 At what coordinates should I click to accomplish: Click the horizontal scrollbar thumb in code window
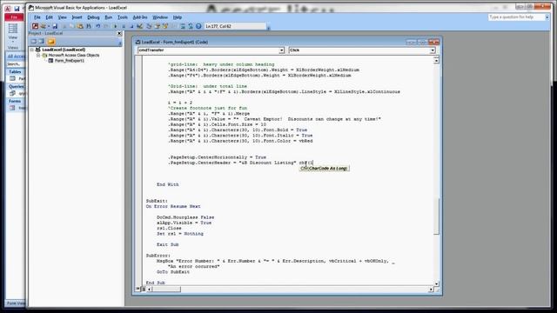(166, 290)
